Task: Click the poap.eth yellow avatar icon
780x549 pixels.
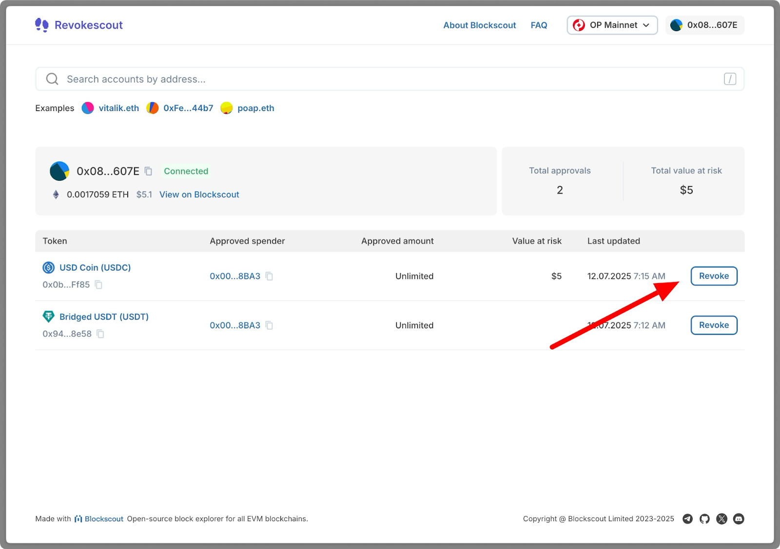Action: pyautogui.click(x=227, y=108)
